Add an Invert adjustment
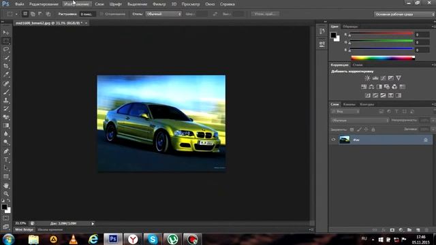Screen dimensions: 436x245 click(x=368, y=95)
